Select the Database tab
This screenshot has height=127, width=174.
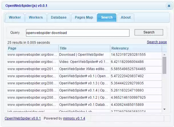59,17
